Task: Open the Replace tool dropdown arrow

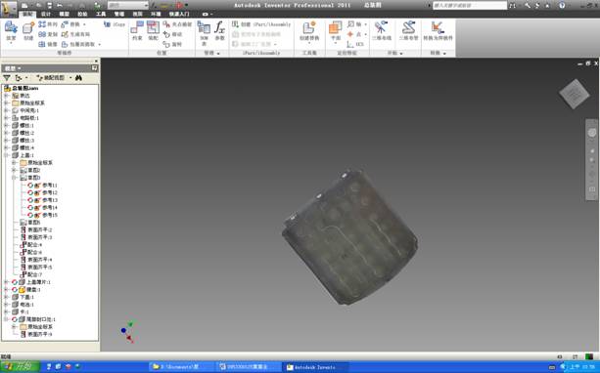Action: click(84, 24)
